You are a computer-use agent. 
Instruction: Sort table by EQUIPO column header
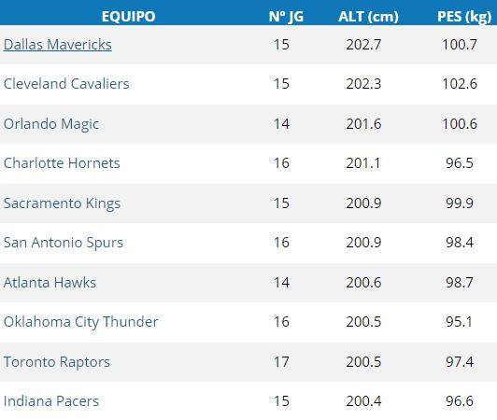[128, 16]
